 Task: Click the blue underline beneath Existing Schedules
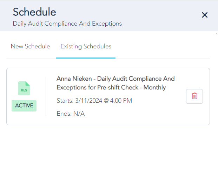point(86,58)
